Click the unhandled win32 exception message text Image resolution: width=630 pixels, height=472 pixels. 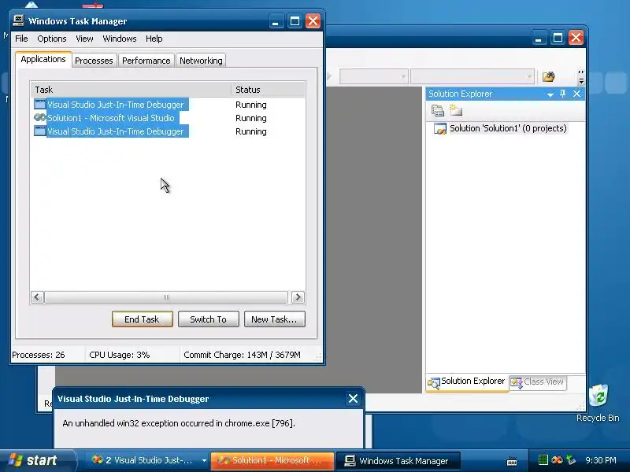179,423
